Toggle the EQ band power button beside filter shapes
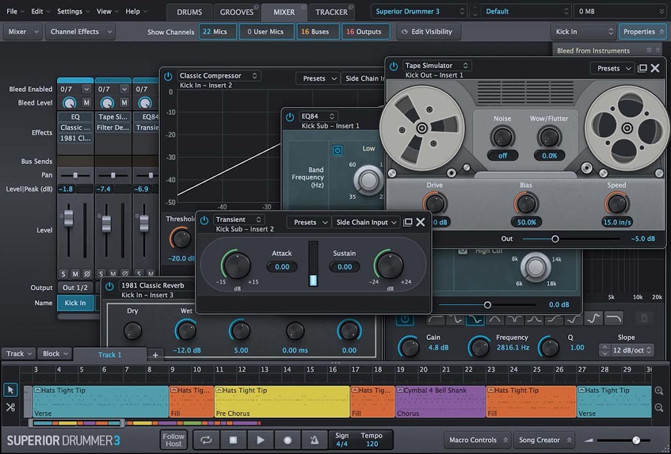Viewport: 671px width, 454px height. (x=405, y=319)
